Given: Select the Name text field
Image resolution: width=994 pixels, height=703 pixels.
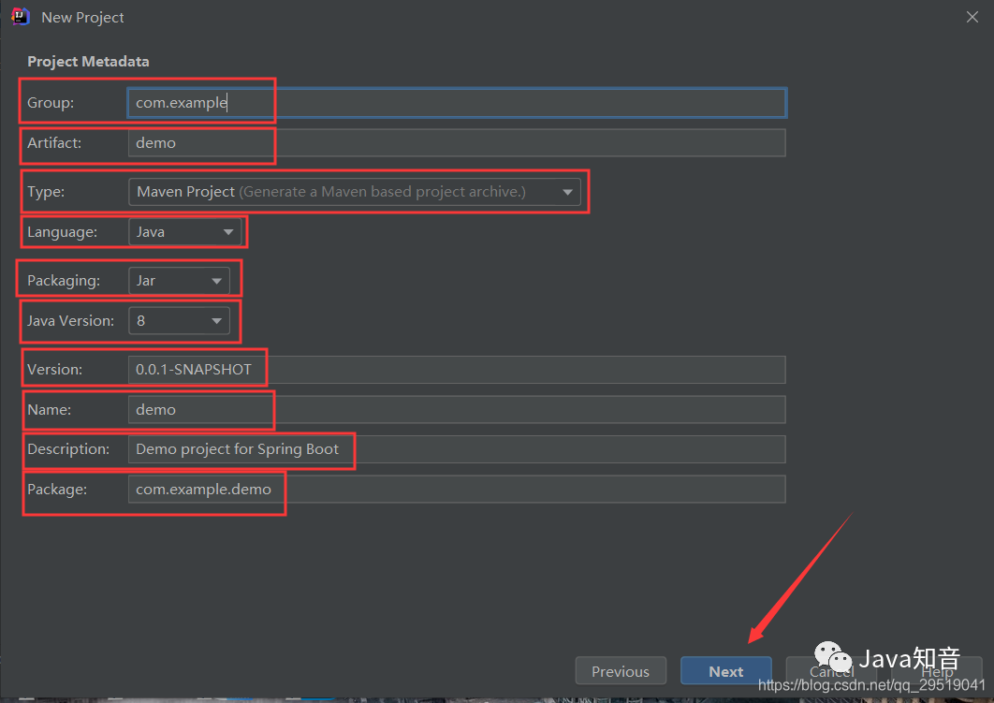Looking at the screenshot, I should click(457, 409).
